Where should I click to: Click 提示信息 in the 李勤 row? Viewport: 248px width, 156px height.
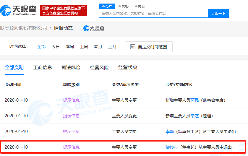click(71, 131)
